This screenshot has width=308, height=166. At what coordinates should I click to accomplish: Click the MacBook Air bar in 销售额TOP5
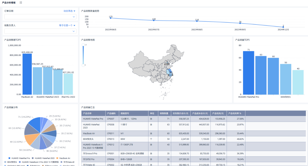27,74
